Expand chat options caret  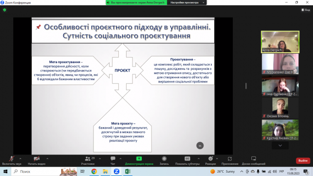pyautogui.click(x=120, y=158)
